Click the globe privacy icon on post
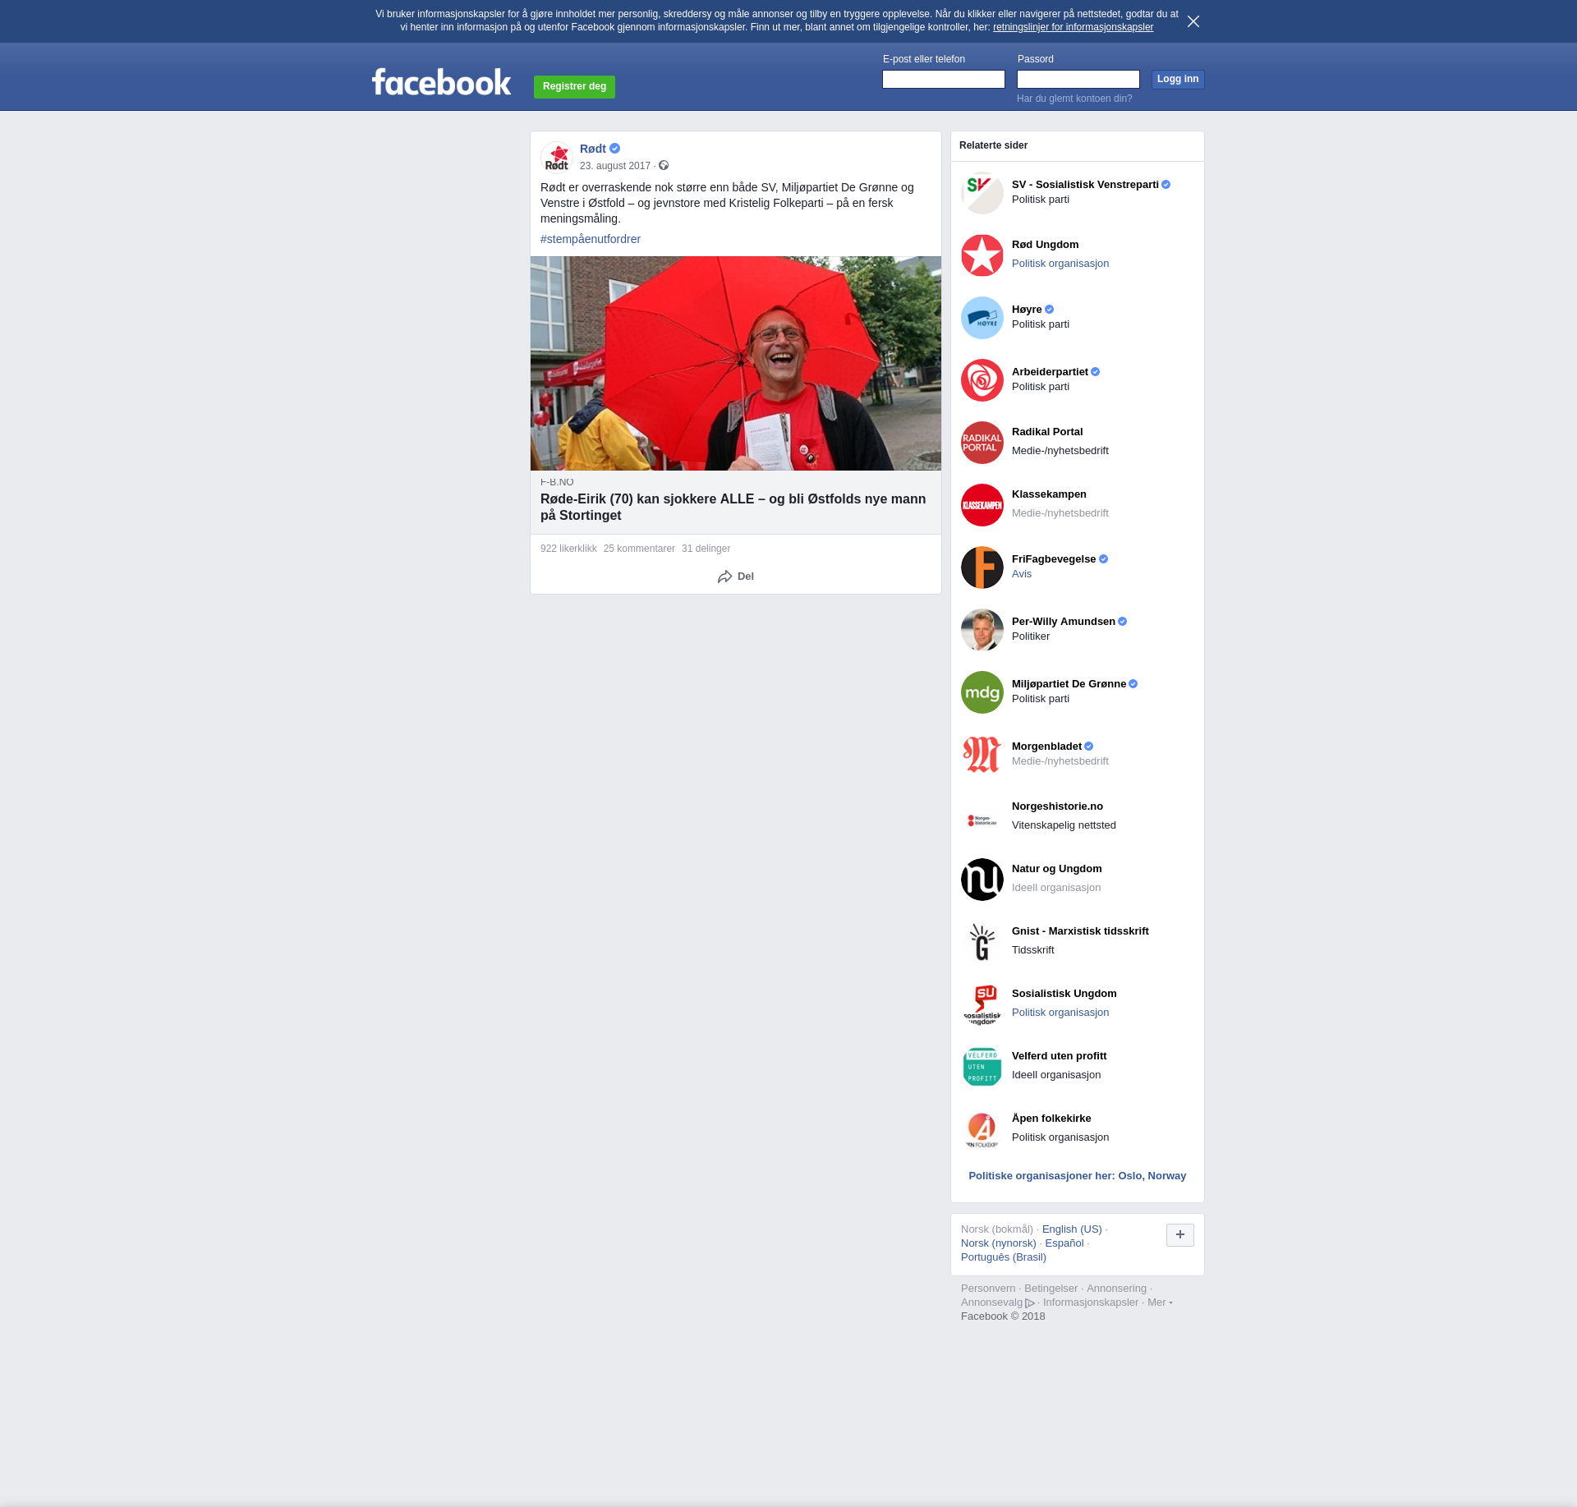The image size is (1577, 1507). 664,166
